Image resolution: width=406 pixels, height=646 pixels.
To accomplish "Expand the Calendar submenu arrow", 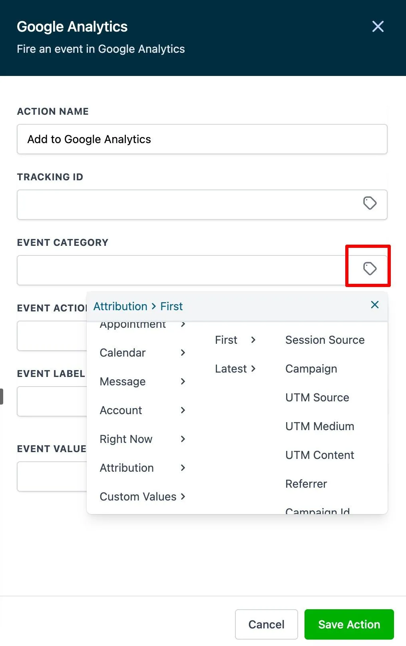I will (183, 353).
